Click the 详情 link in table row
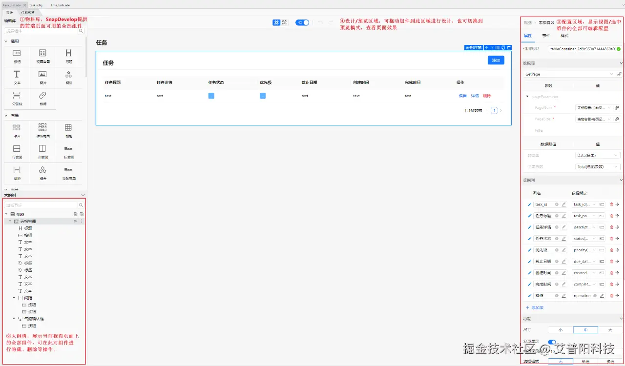 pyautogui.click(x=475, y=96)
